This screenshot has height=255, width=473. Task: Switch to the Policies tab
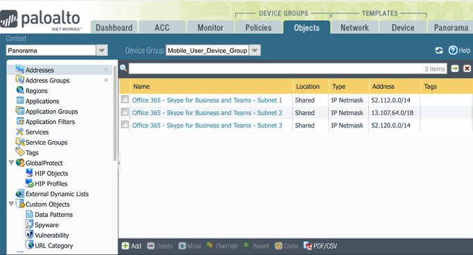(x=259, y=28)
